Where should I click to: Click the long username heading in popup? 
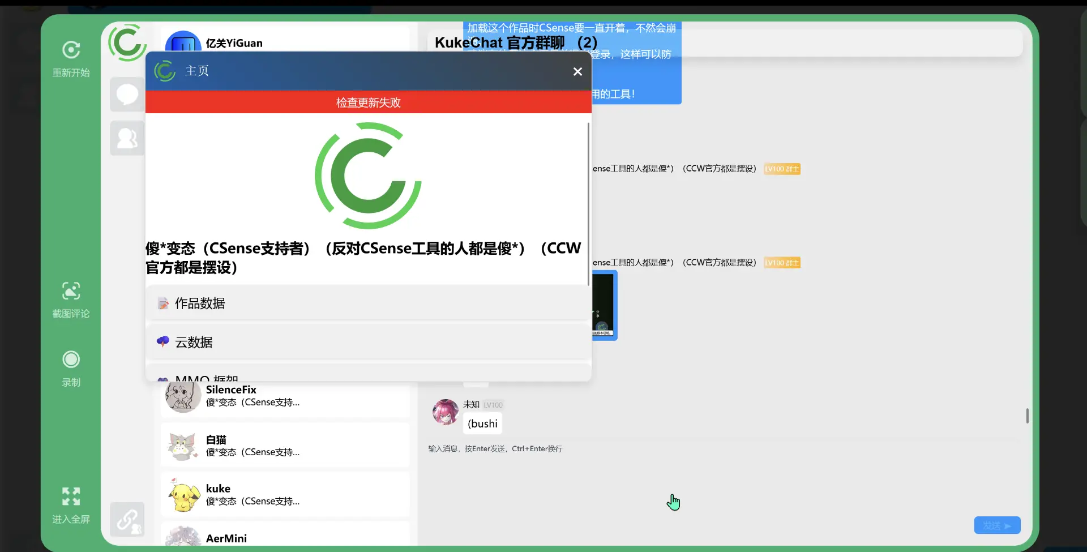(x=363, y=258)
